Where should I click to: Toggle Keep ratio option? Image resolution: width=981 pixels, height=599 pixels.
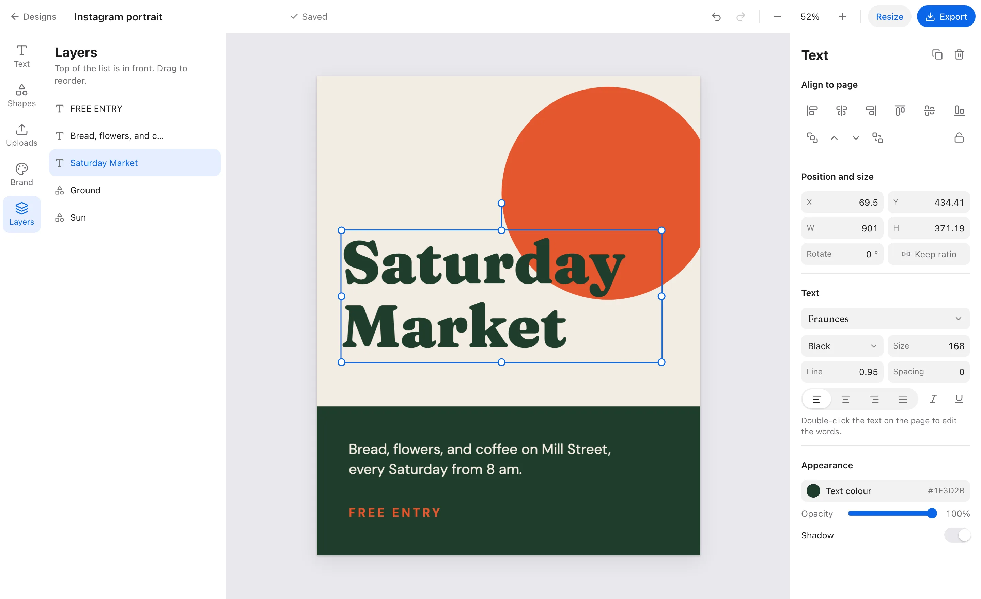[x=929, y=254]
